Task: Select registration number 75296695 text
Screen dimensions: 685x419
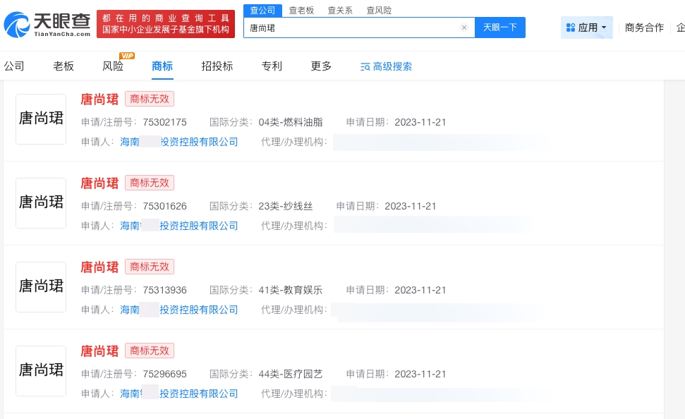Action: [164, 374]
